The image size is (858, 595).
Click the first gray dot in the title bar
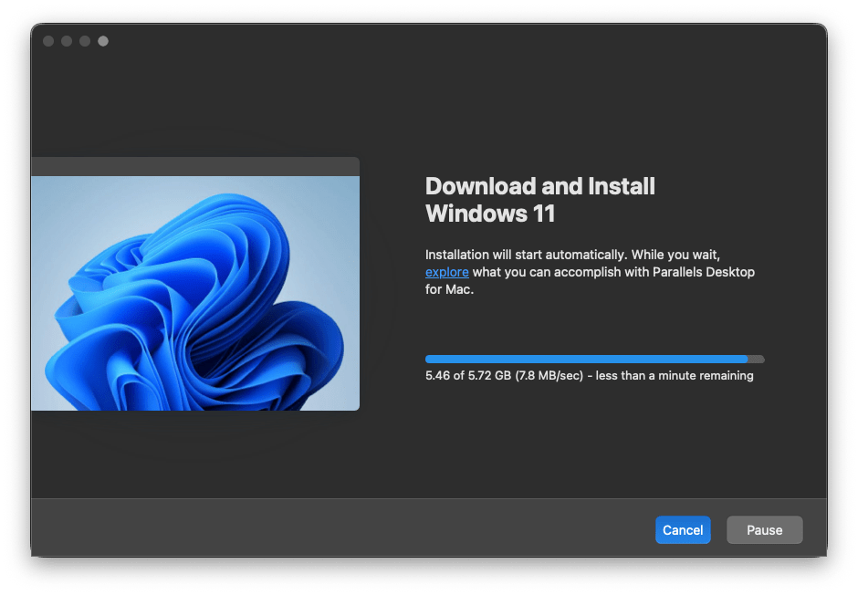tap(48, 41)
